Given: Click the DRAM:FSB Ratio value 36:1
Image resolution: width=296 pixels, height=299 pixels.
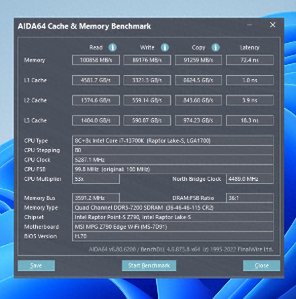Looking at the screenshot, I should [x=249, y=198].
